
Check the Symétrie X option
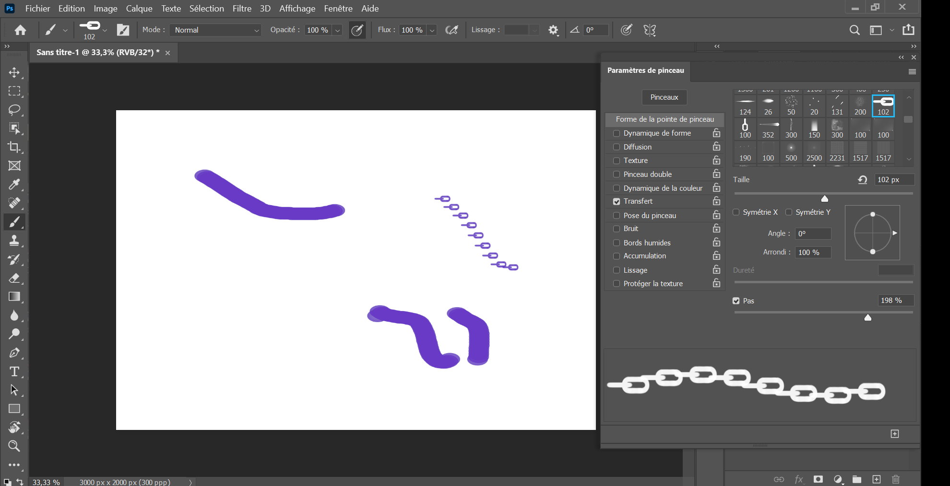(736, 212)
